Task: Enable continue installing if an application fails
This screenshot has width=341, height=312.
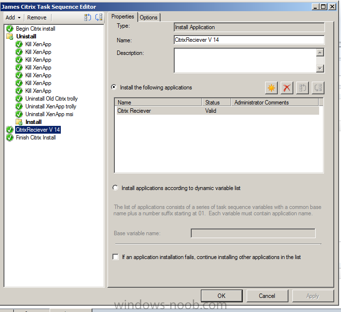Action: (x=115, y=257)
